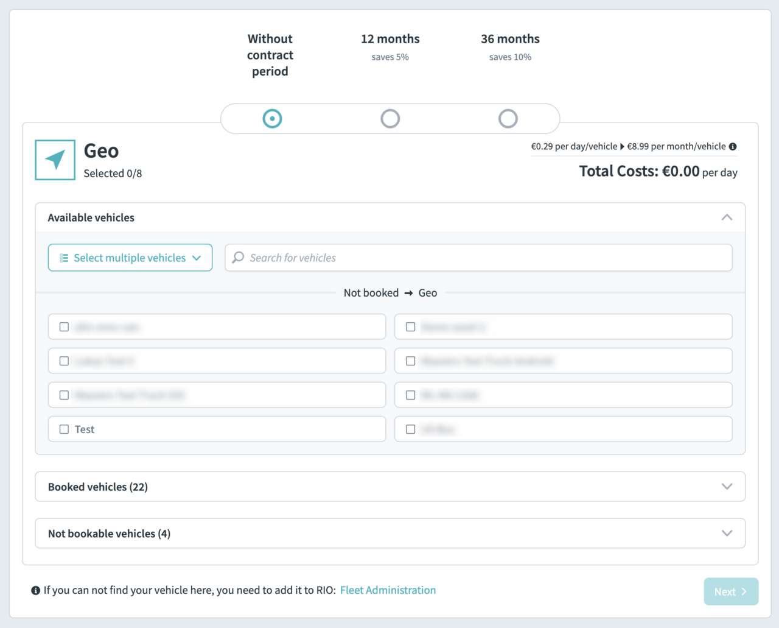This screenshot has height=628, width=779.
Task: Click the info icon next to the monthly price
Action: click(x=733, y=146)
